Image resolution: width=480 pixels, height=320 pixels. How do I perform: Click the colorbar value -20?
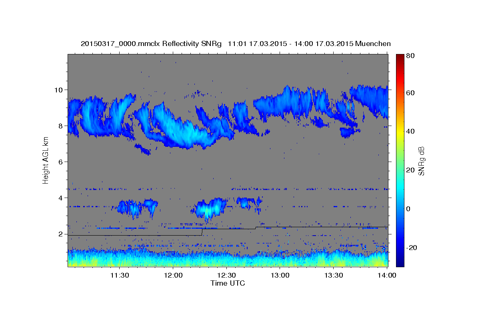(411, 248)
